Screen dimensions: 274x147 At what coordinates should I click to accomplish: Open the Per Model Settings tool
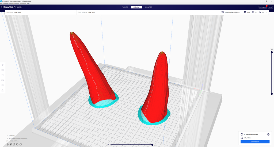point(3,85)
